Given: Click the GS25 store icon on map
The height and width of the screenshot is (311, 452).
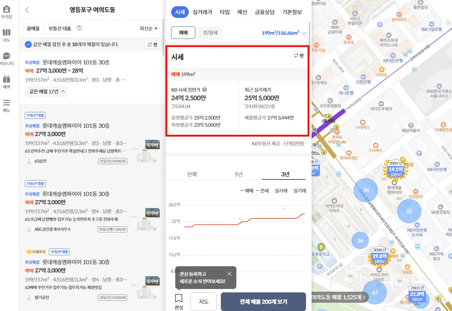Looking at the screenshot, I should (407, 266).
